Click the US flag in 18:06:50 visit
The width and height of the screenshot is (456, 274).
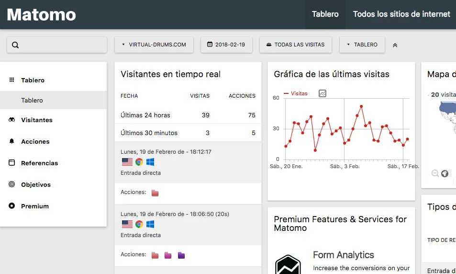pos(127,224)
